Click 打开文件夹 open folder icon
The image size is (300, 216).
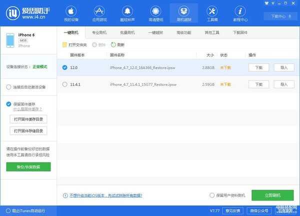64,44
